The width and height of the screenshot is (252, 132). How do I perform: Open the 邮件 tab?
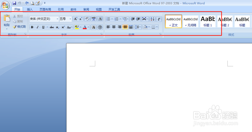click(73, 10)
